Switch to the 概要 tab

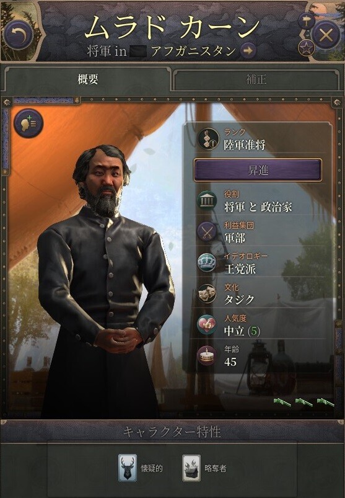click(x=88, y=79)
